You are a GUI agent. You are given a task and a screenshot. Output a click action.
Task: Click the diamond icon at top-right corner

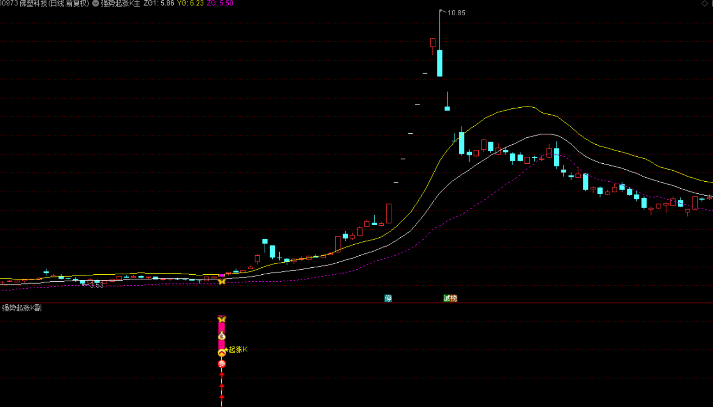click(x=705, y=3)
